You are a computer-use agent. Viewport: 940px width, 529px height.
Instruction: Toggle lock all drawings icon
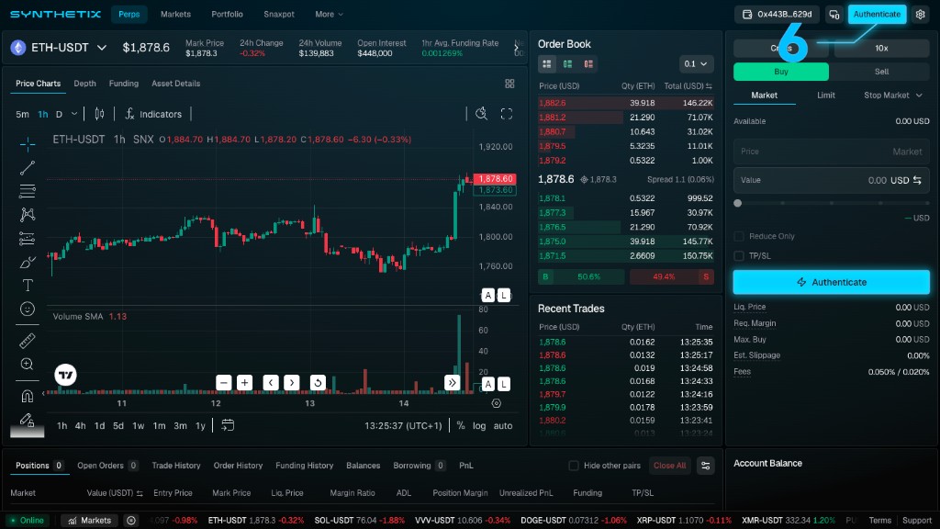coord(27,420)
